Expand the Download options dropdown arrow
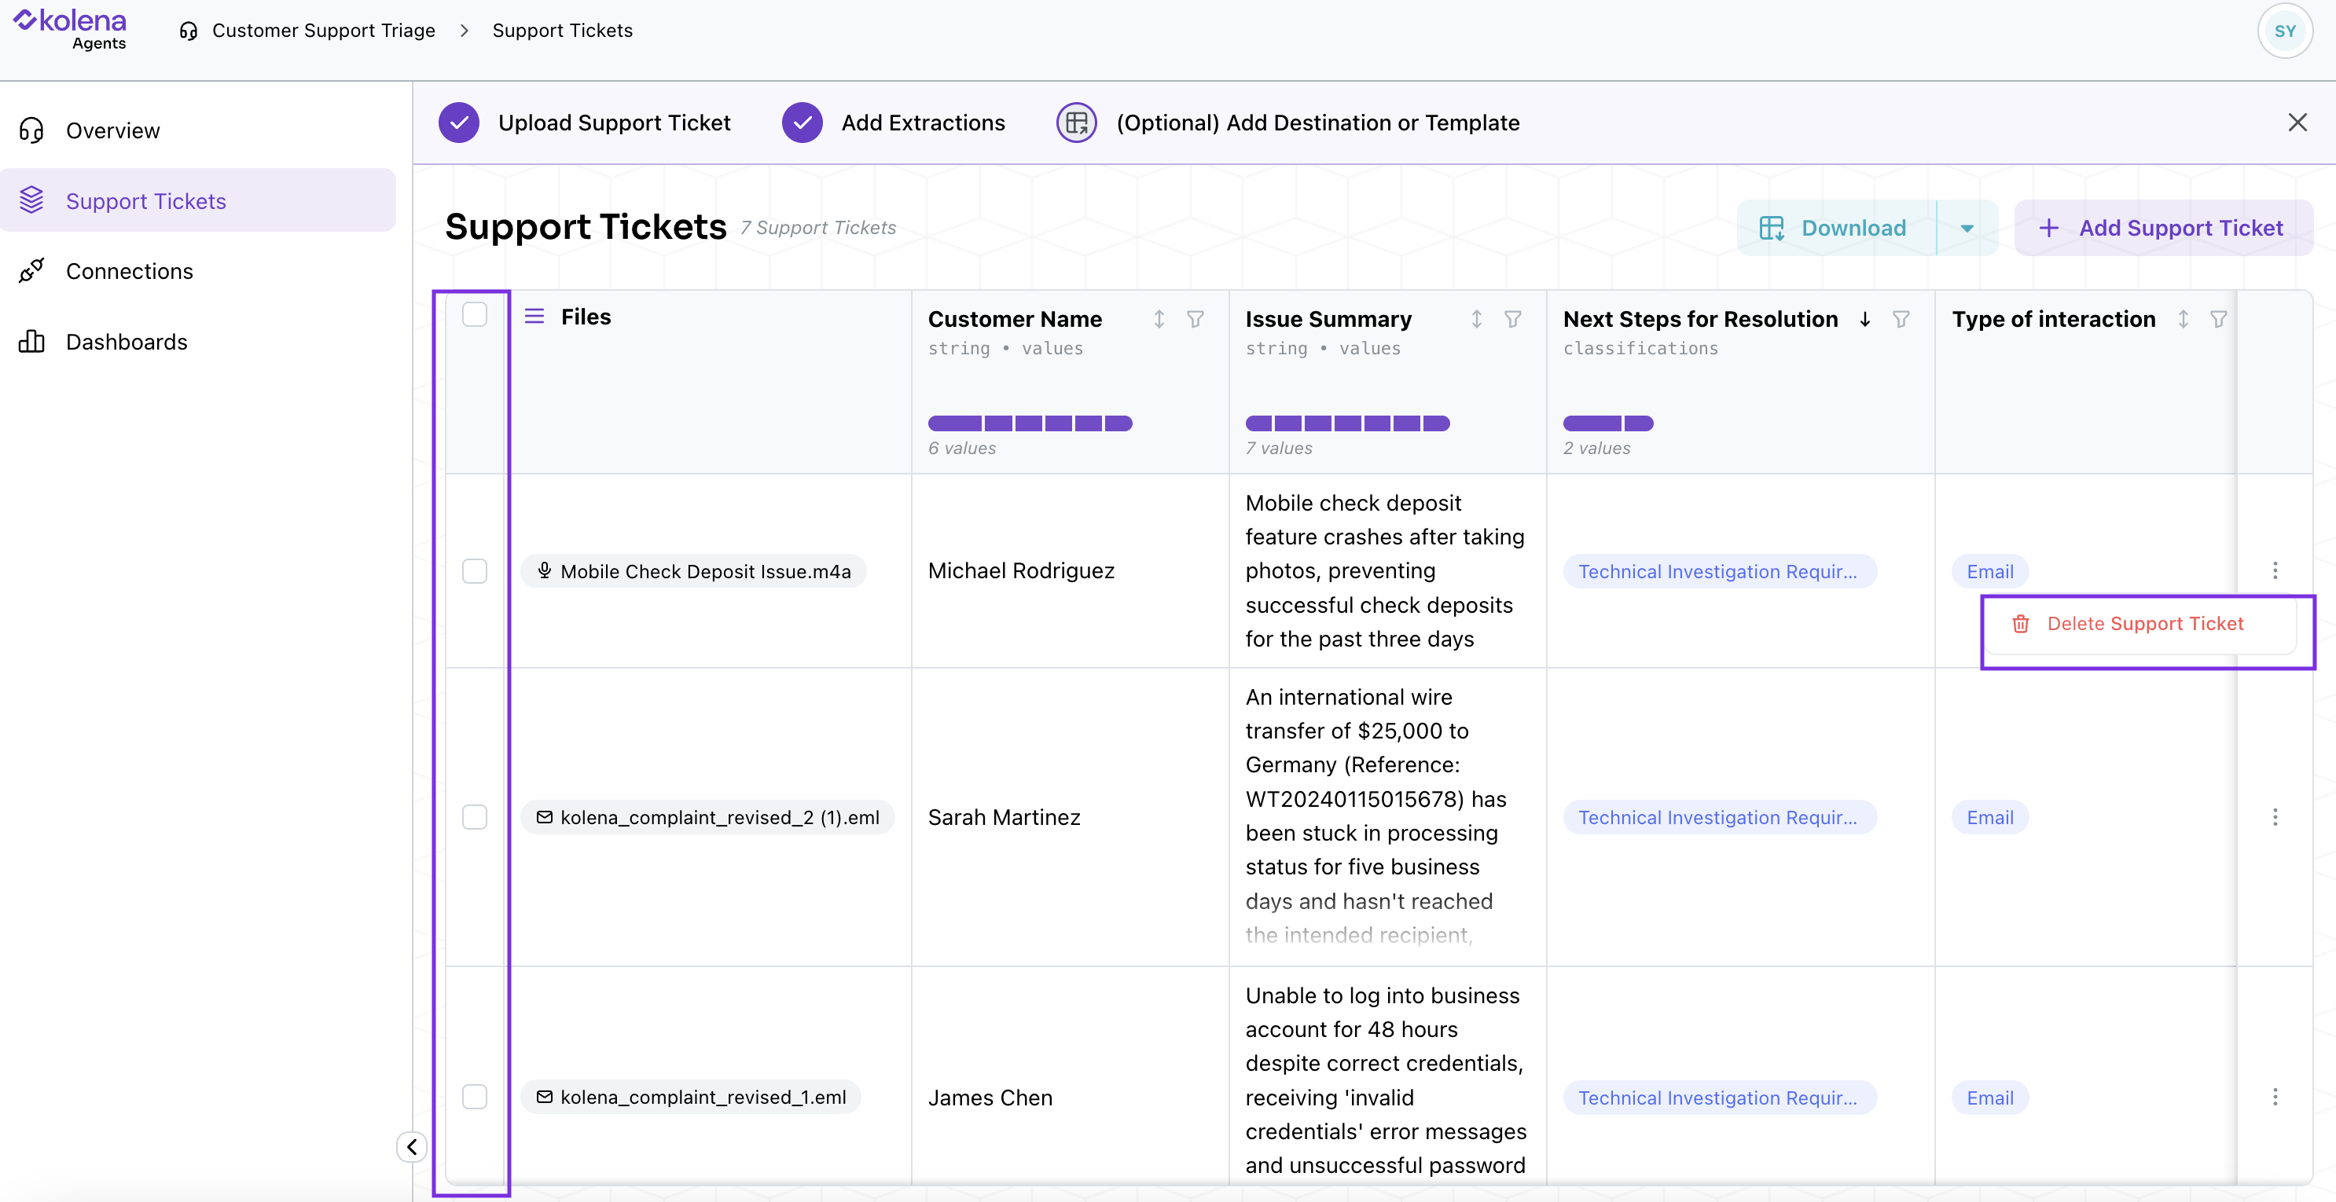This screenshot has width=2336, height=1202. [x=1966, y=229]
